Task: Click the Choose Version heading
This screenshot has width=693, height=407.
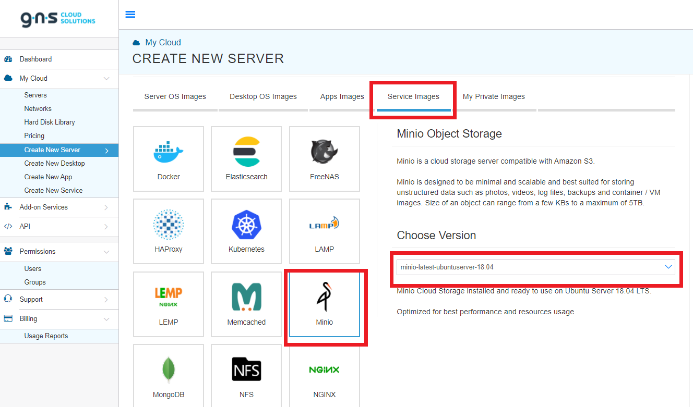Action: pos(436,236)
